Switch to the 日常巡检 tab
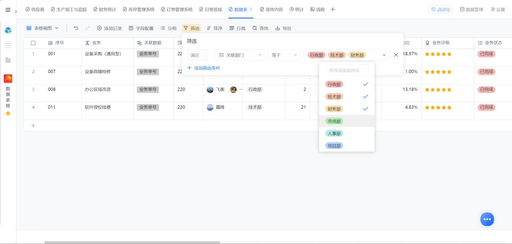Image resolution: width=512 pixels, height=244 pixels. pos(210,9)
